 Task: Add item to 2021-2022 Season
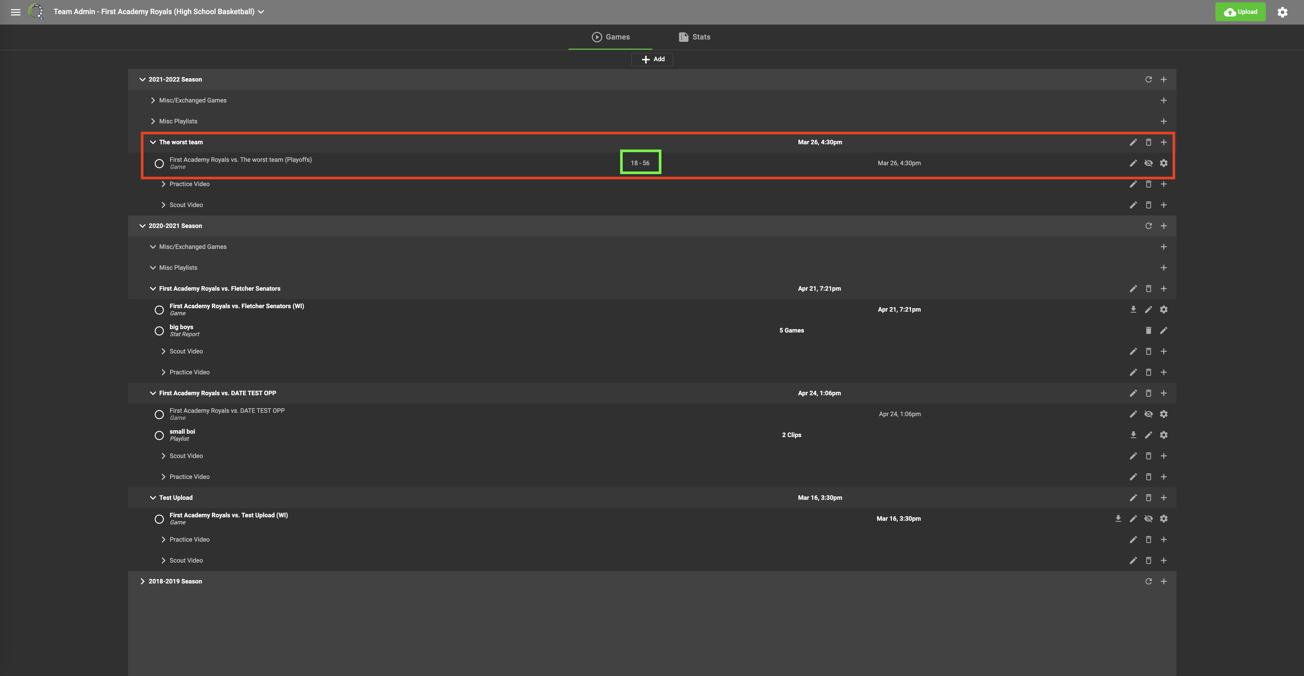(1164, 79)
